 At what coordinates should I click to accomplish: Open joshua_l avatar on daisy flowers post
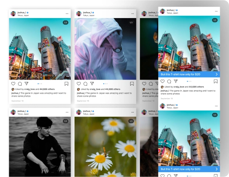click(79, 112)
